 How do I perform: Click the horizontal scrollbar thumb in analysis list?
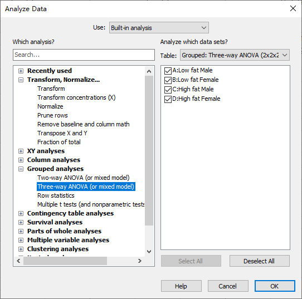65,261
